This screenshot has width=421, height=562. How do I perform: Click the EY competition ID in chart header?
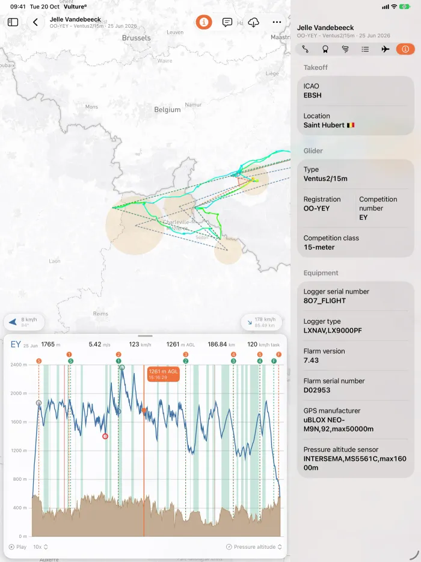[16, 344]
